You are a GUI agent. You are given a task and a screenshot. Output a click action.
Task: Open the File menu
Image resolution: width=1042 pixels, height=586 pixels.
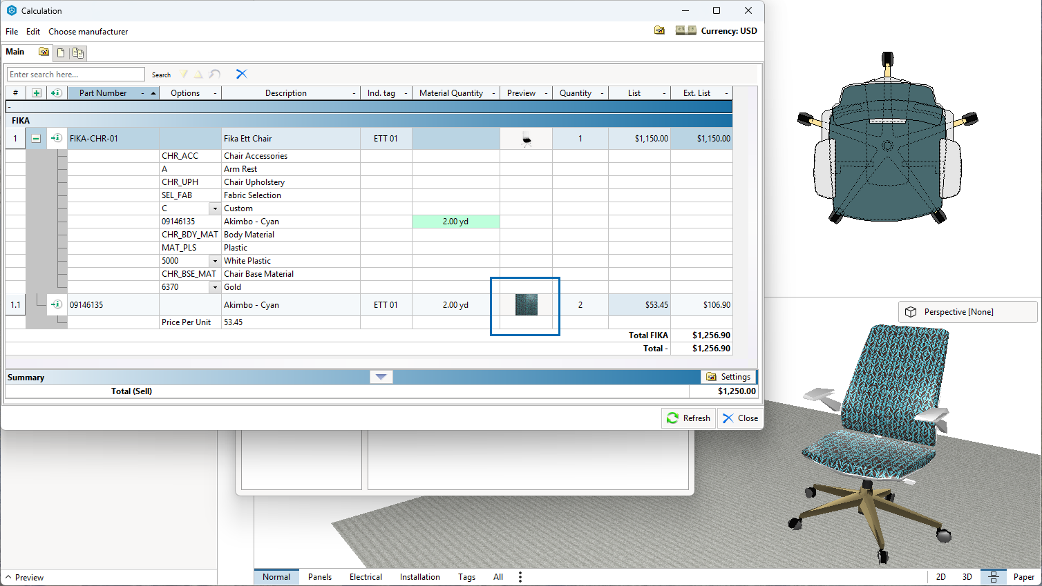coord(12,32)
